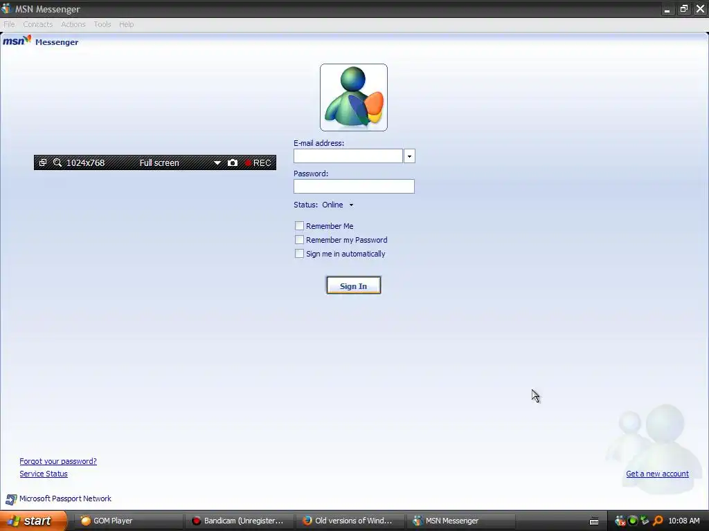Minimize the MSN Messenger window
709x531 pixels.
click(x=667, y=8)
